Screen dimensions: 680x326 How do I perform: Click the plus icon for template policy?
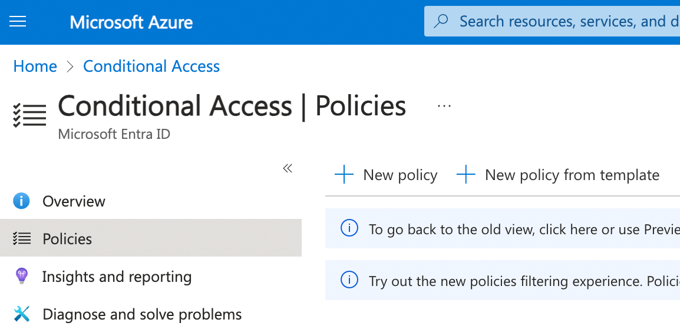click(466, 174)
